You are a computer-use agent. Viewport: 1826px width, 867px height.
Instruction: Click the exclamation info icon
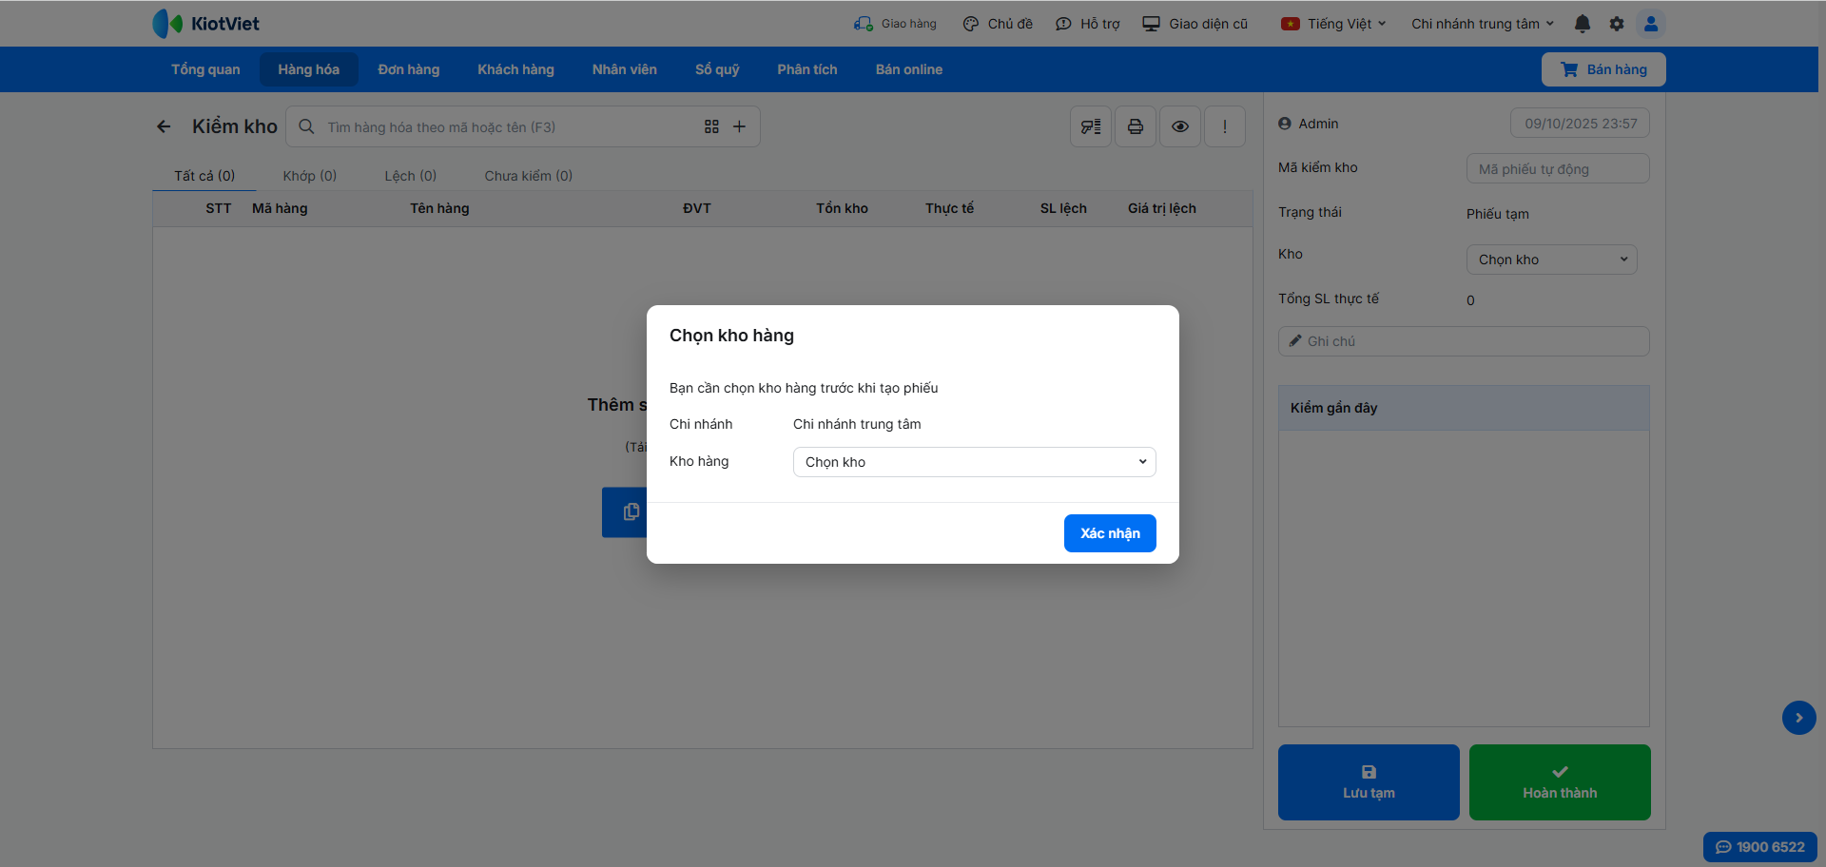(x=1225, y=126)
